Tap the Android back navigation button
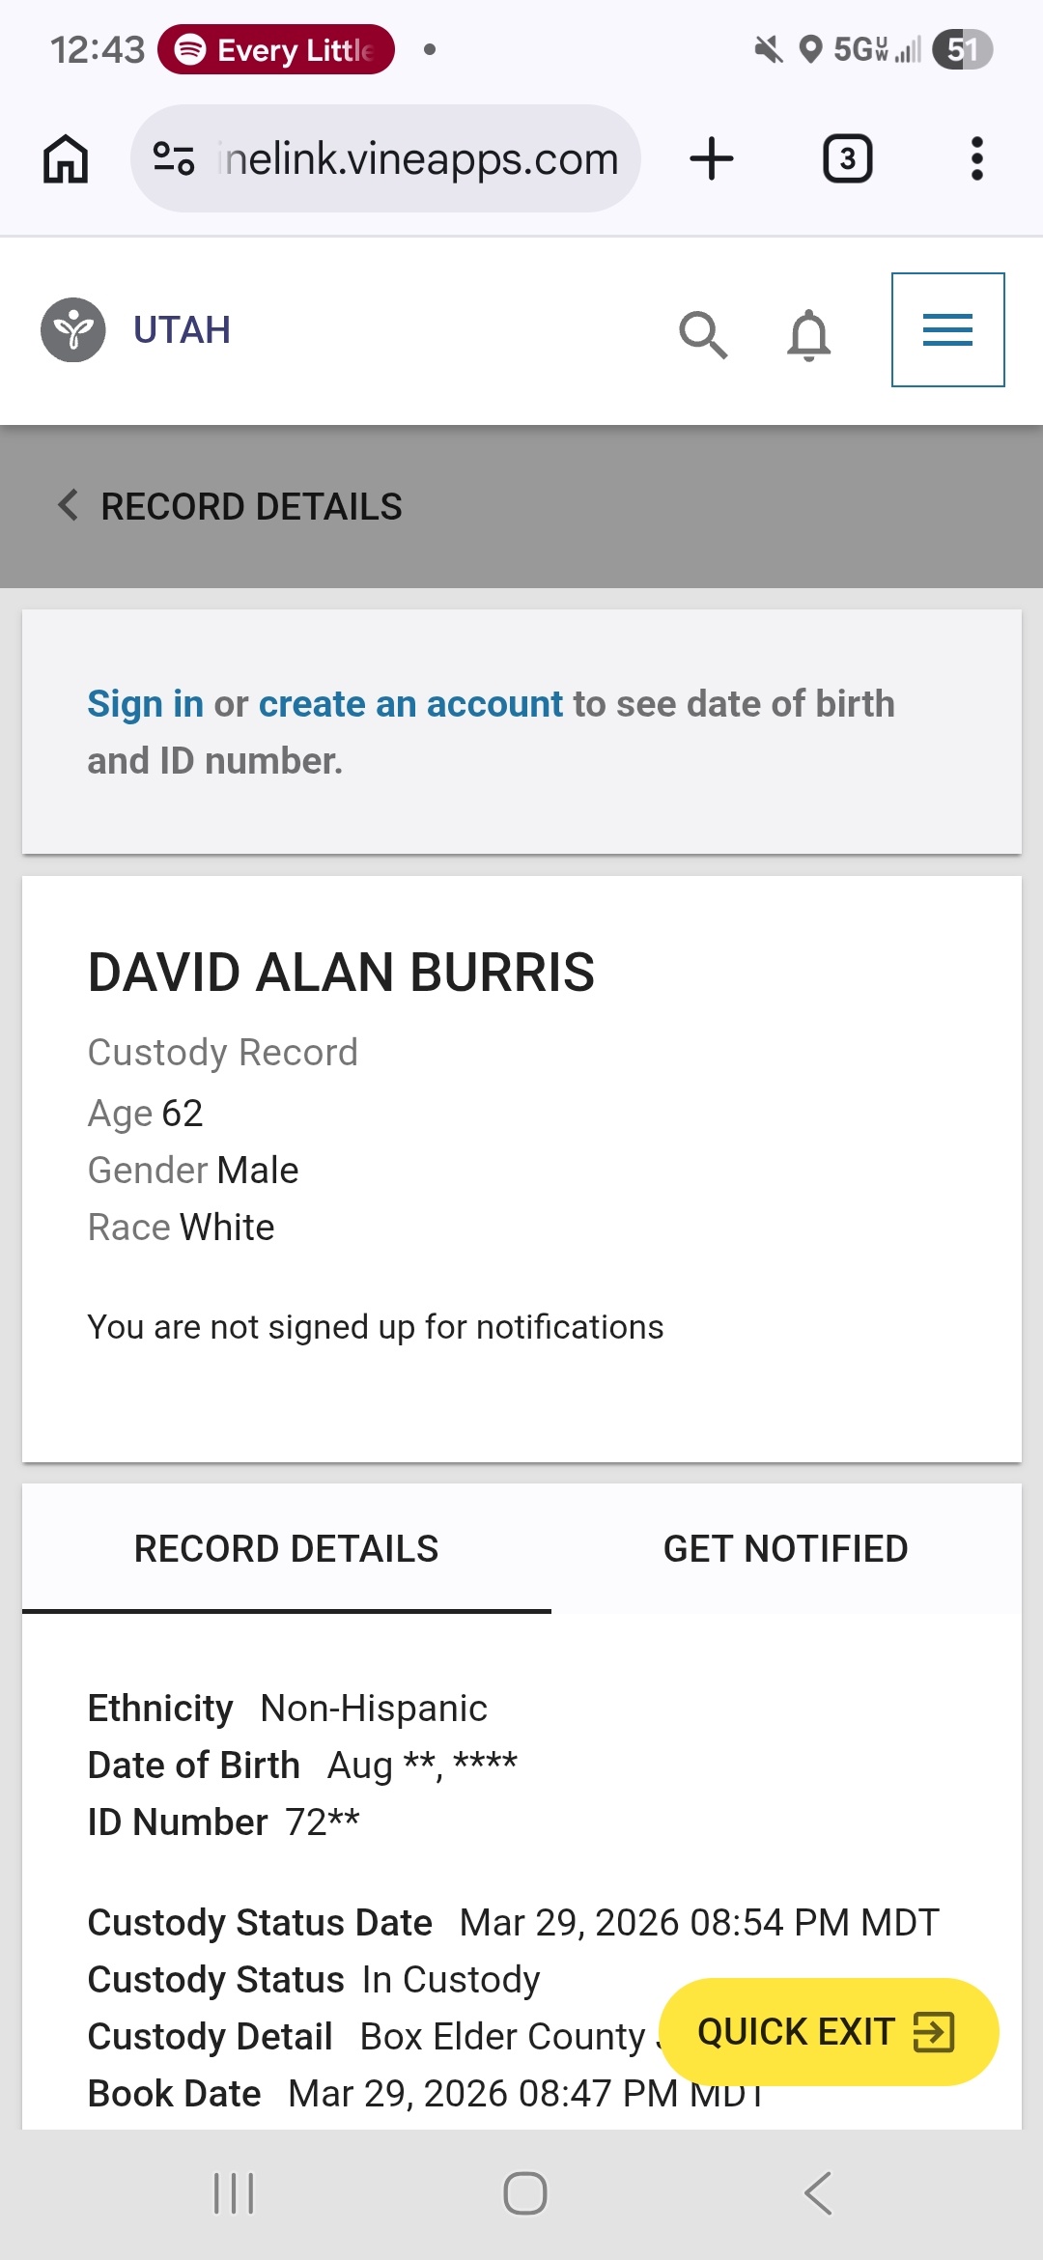 coord(817,2193)
